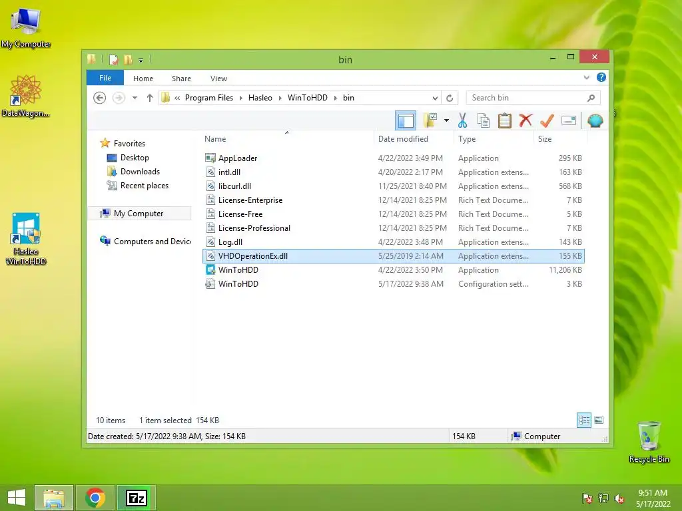The width and height of the screenshot is (682, 511).
Task: Open the dropdown arrow beside folder options
Action: click(446, 120)
